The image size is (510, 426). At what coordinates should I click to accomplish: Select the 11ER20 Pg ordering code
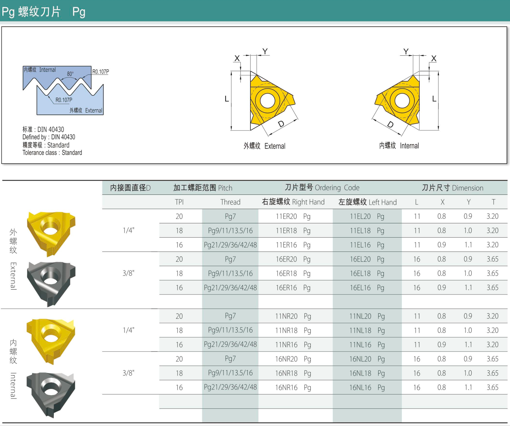[293, 216]
